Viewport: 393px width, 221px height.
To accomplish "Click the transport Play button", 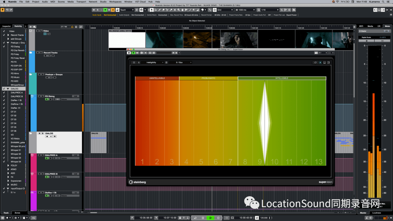I will point(211,218).
